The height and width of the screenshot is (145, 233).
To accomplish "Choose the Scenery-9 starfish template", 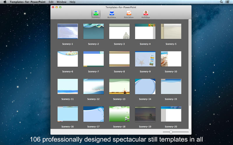I will (x=145, y=59).
